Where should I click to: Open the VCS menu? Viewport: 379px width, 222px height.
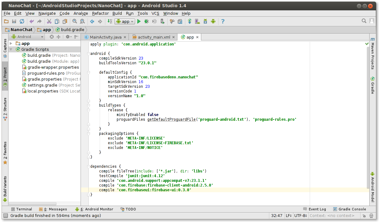(x=155, y=13)
